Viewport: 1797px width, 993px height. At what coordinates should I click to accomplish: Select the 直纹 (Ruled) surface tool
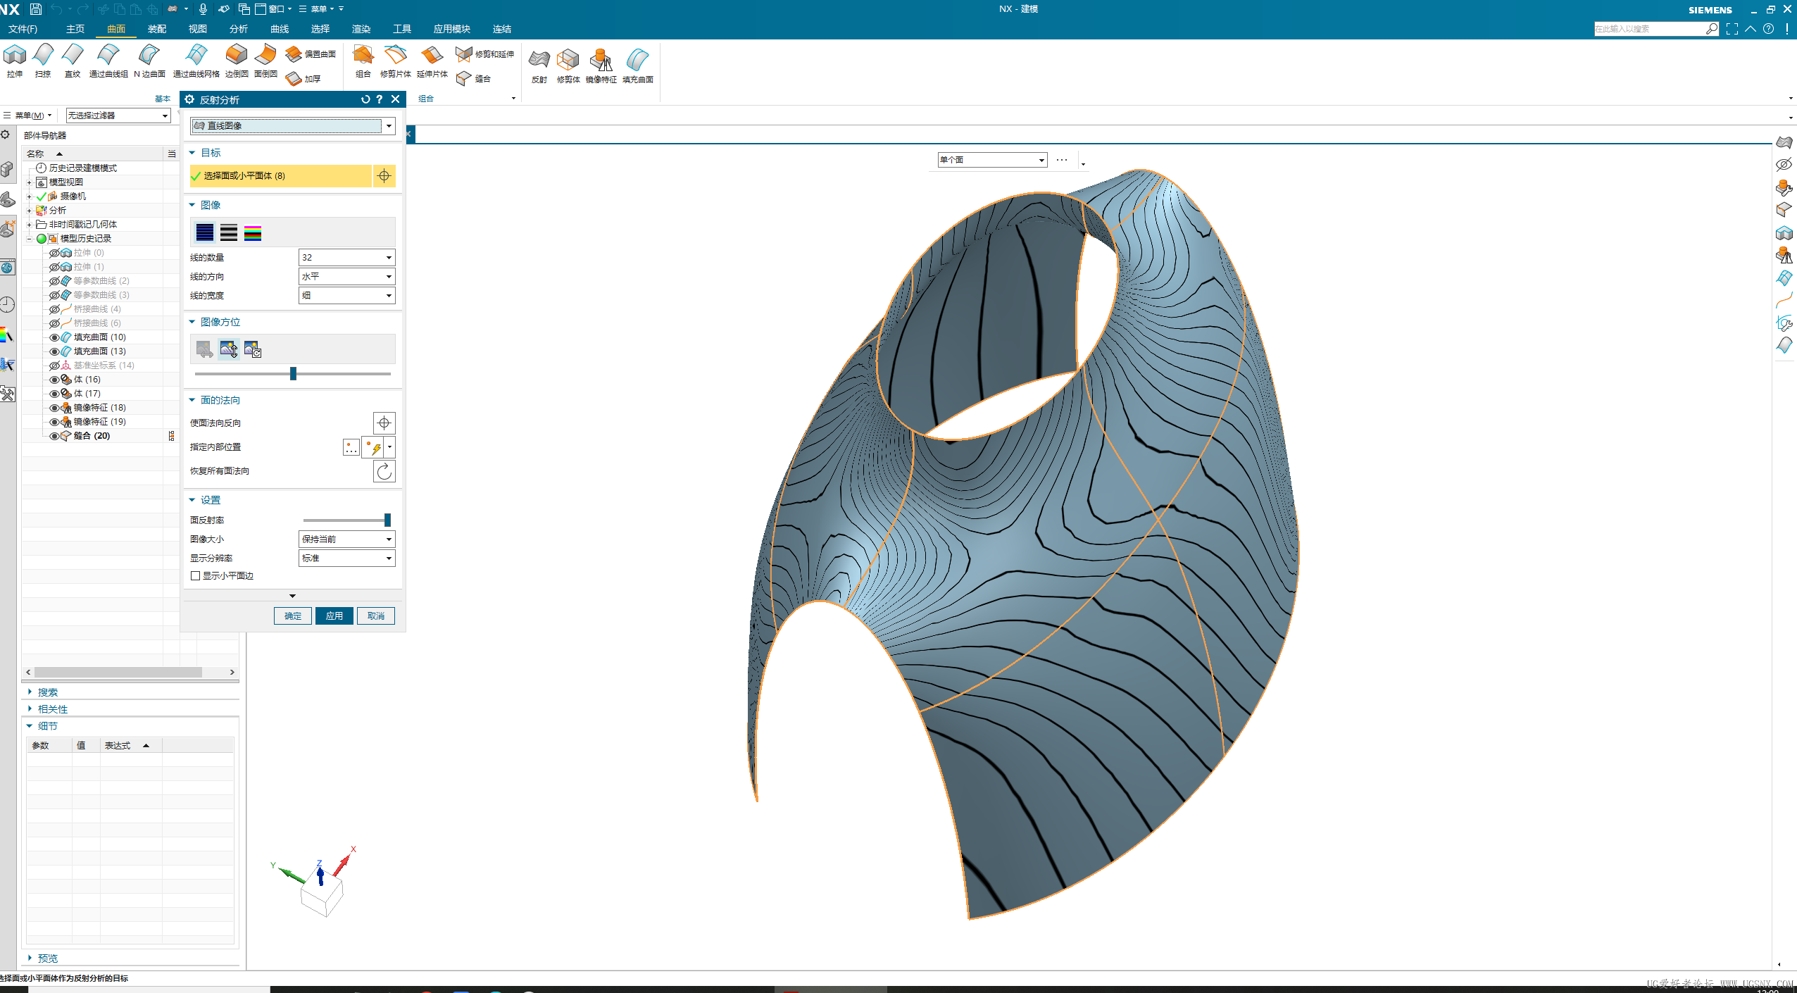click(x=73, y=61)
